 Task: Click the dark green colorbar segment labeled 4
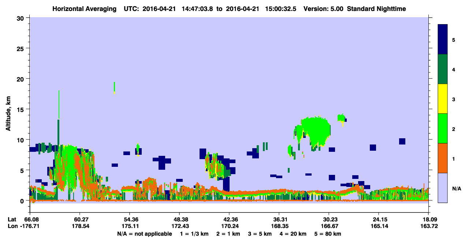443,69
